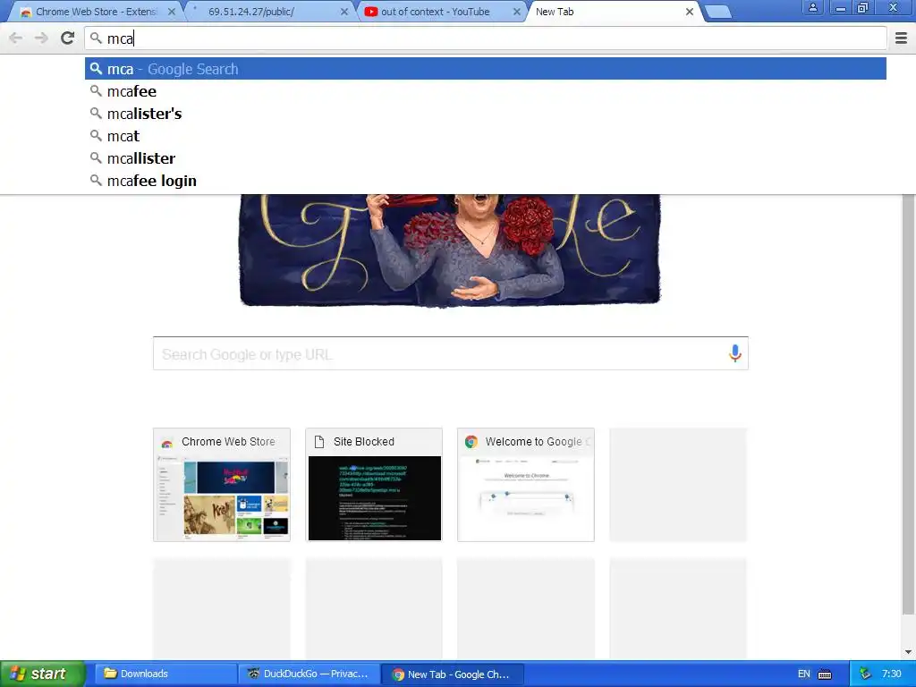Click the EN language indicator
The height and width of the screenshot is (687, 916).
(x=804, y=674)
